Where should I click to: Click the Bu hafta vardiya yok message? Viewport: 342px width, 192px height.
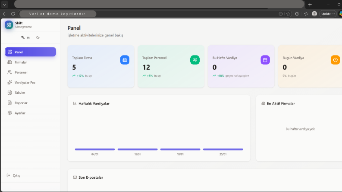pos(300,129)
